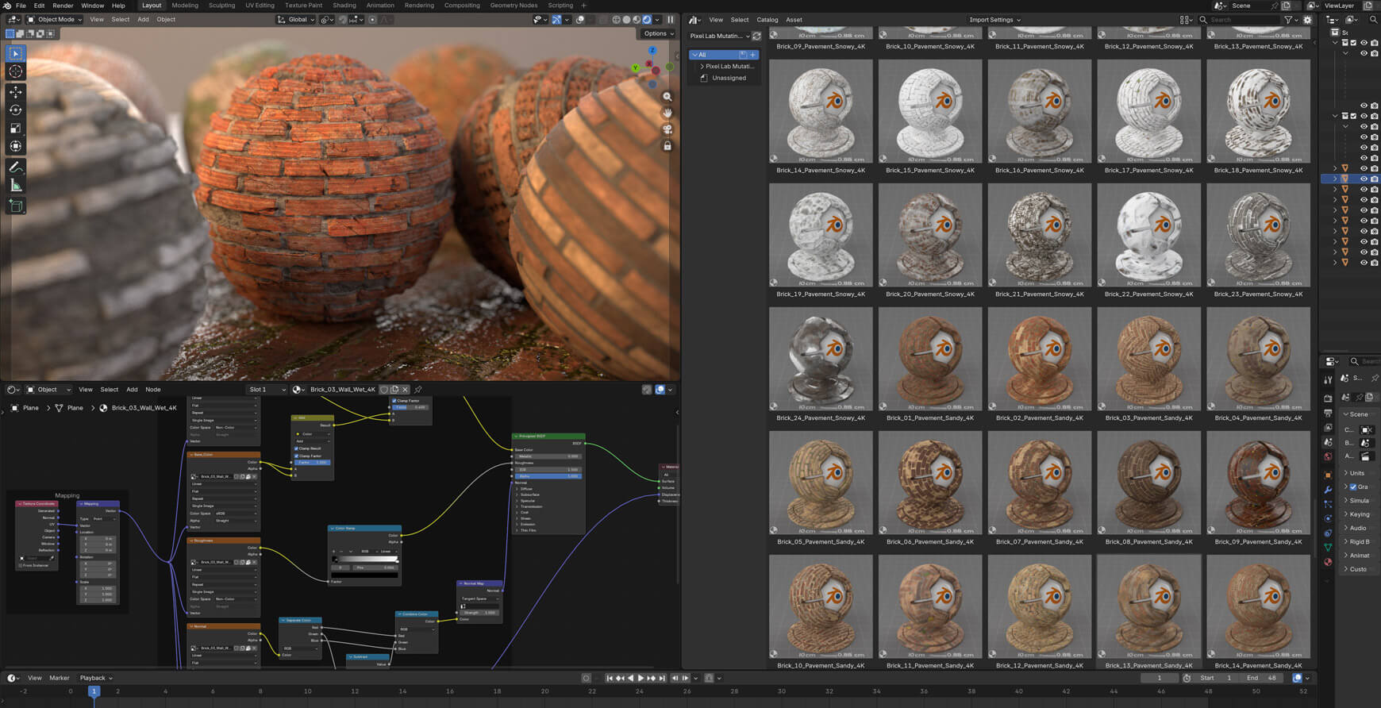Toggle solid viewport shading mode

626,20
